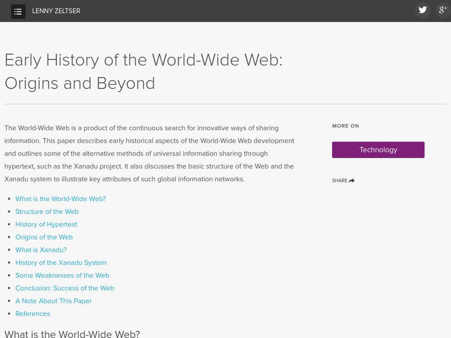Open 'Conclusion: Success of the Web' link
The width and height of the screenshot is (451, 338).
(65, 288)
